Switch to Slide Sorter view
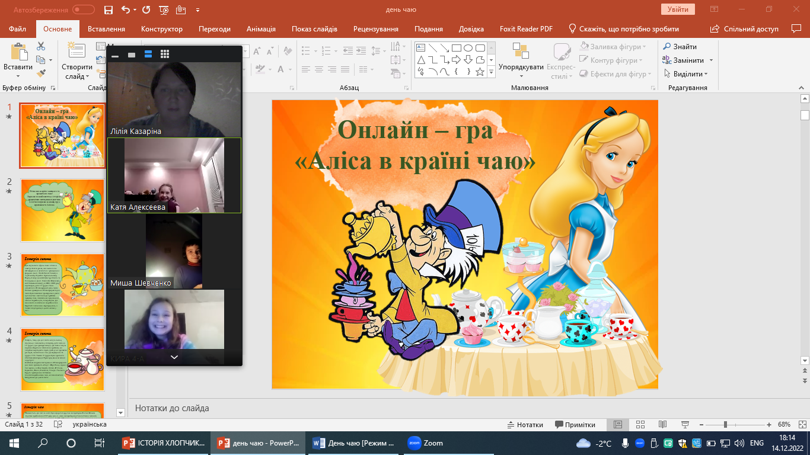 click(640, 425)
